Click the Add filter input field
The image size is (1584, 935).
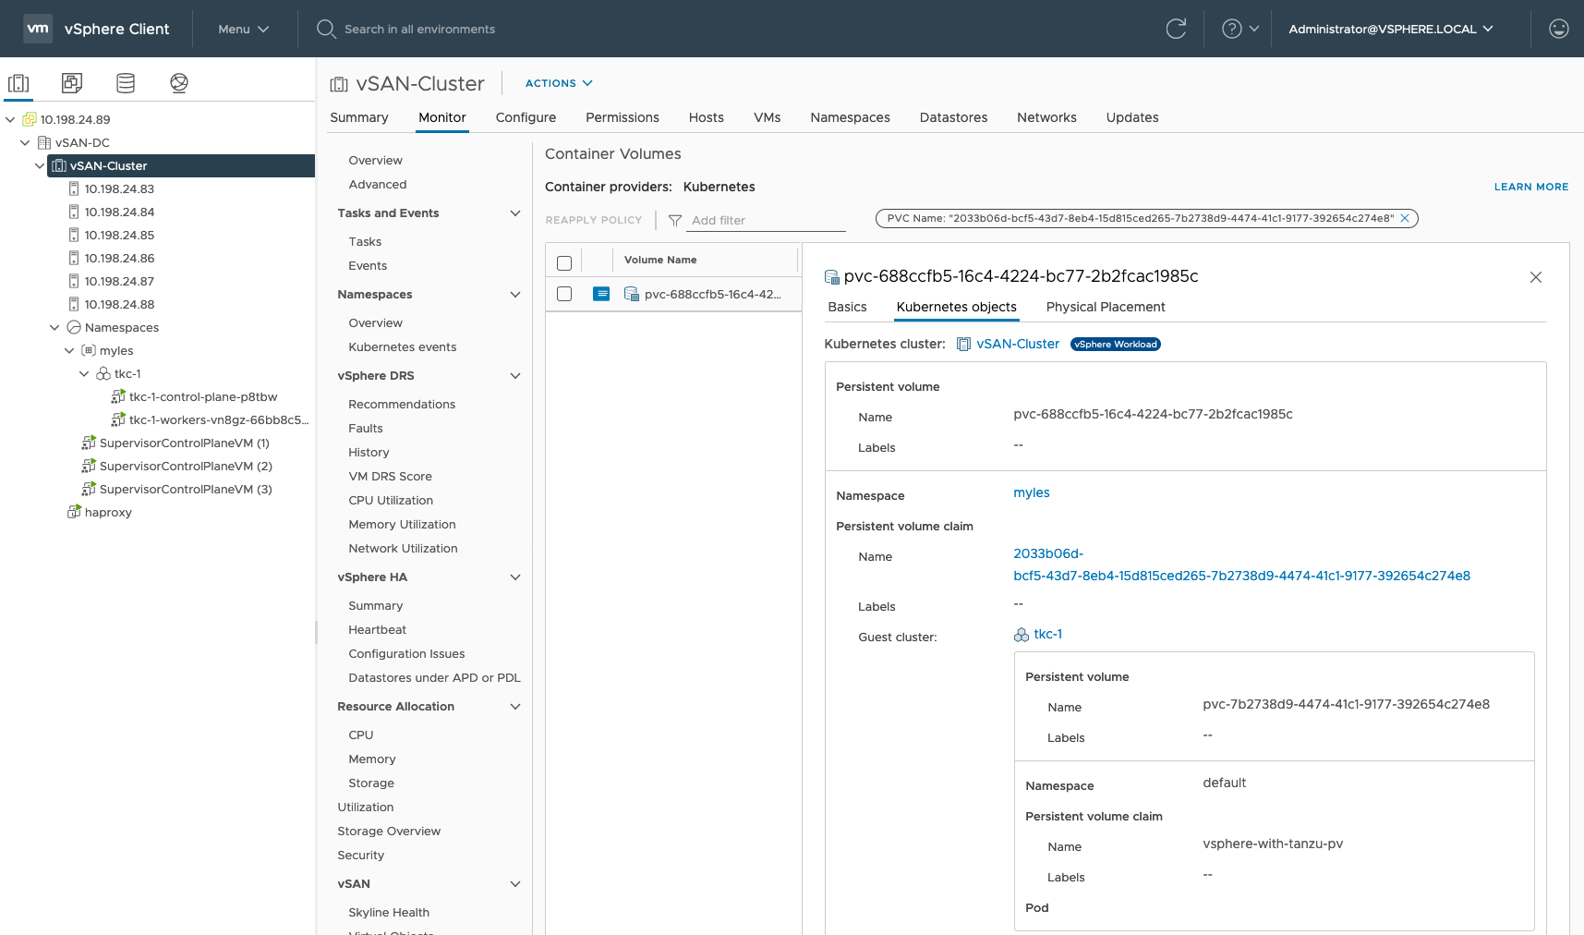click(x=766, y=220)
